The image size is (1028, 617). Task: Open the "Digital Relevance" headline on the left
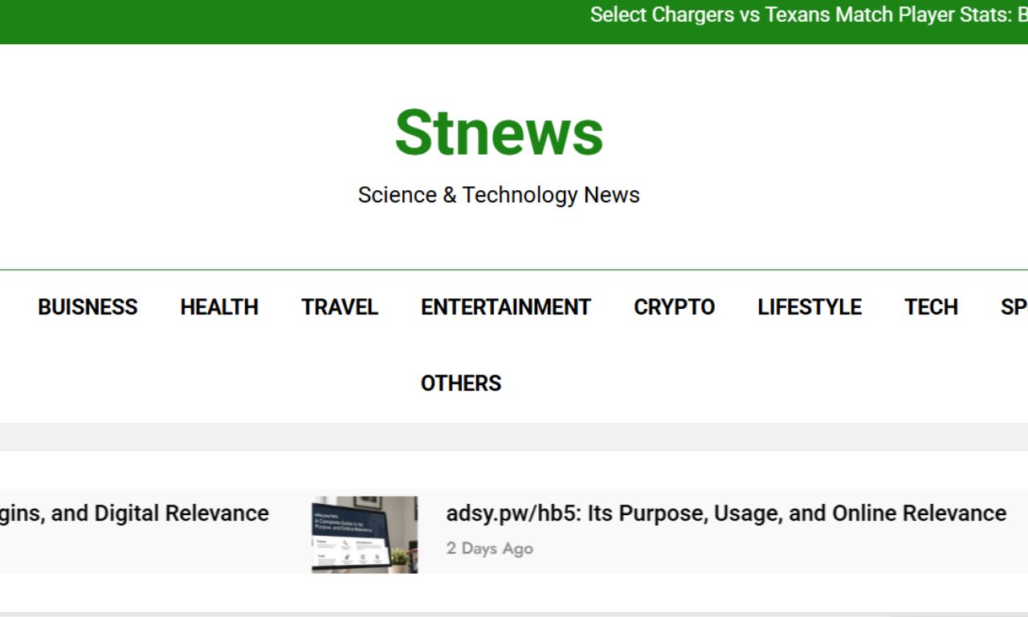pos(134,513)
